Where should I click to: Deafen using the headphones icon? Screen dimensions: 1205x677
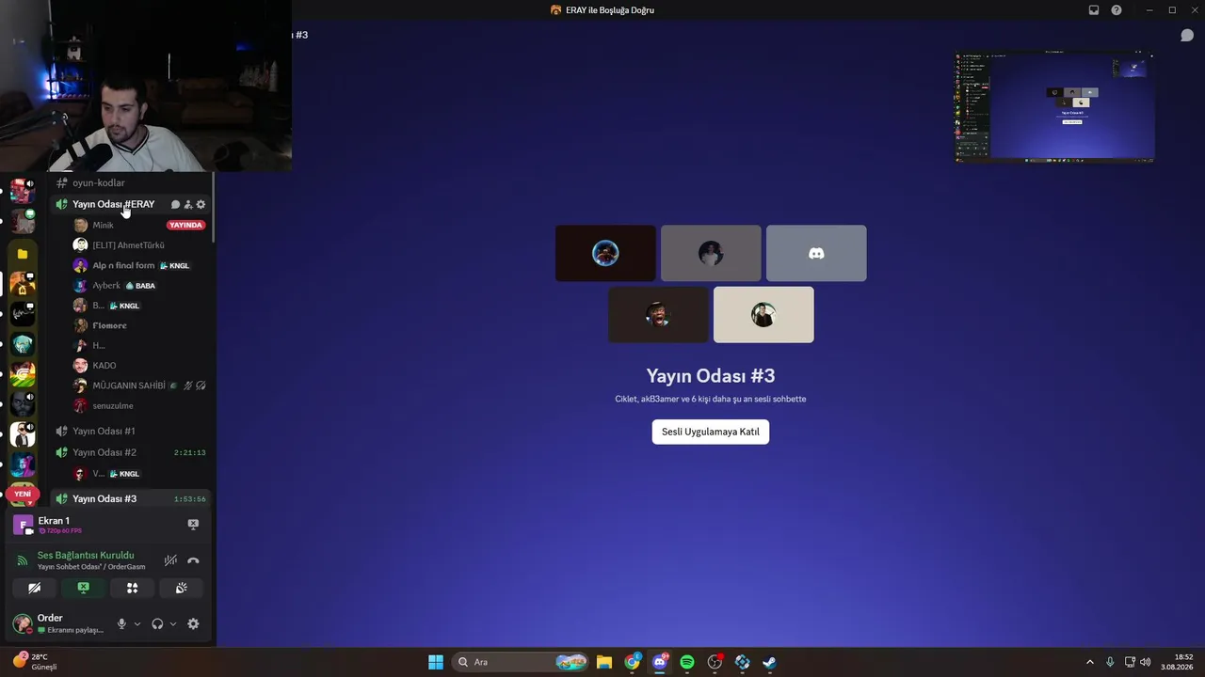tap(157, 623)
